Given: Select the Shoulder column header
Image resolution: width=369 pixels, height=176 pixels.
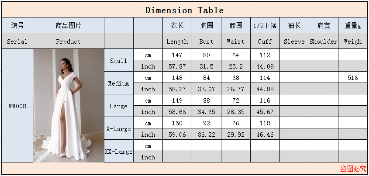Looking at the screenshot, I should 323,41.
